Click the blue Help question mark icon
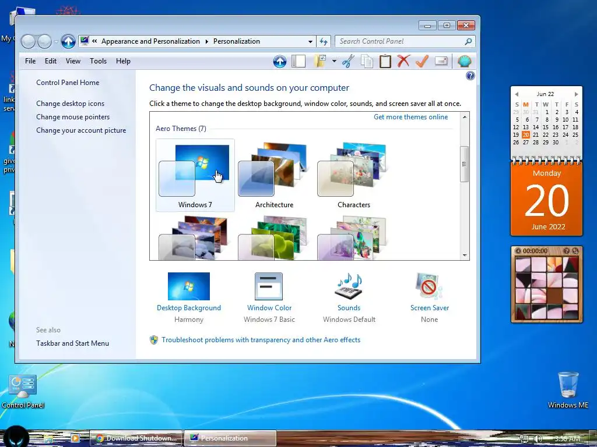This screenshot has width=597, height=447. point(470,76)
